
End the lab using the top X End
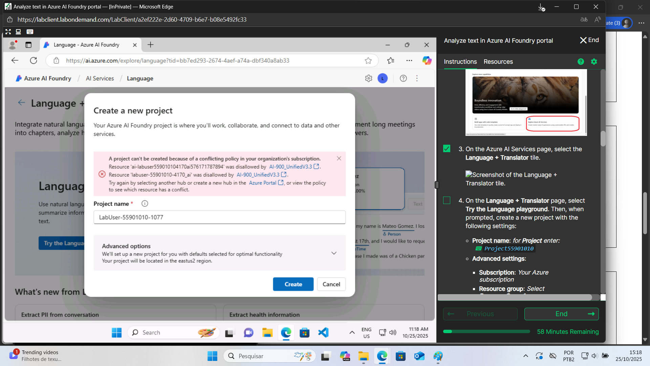point(589,40)
